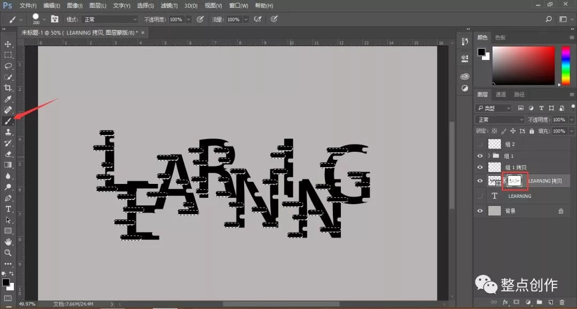
Task: Create a new group folder icon
Action: tap(539, 302)
